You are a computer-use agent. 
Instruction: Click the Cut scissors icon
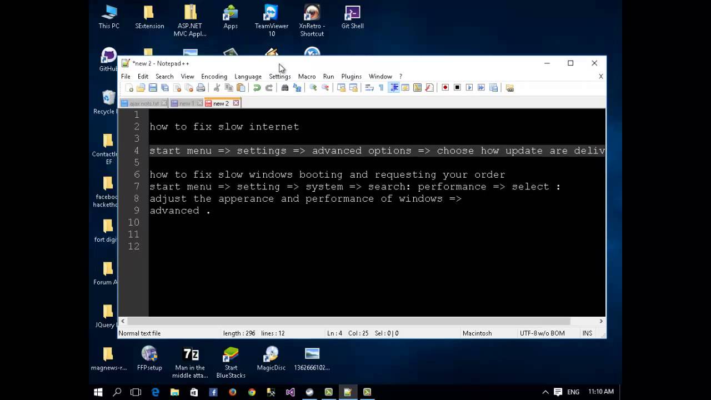(217, 88)
